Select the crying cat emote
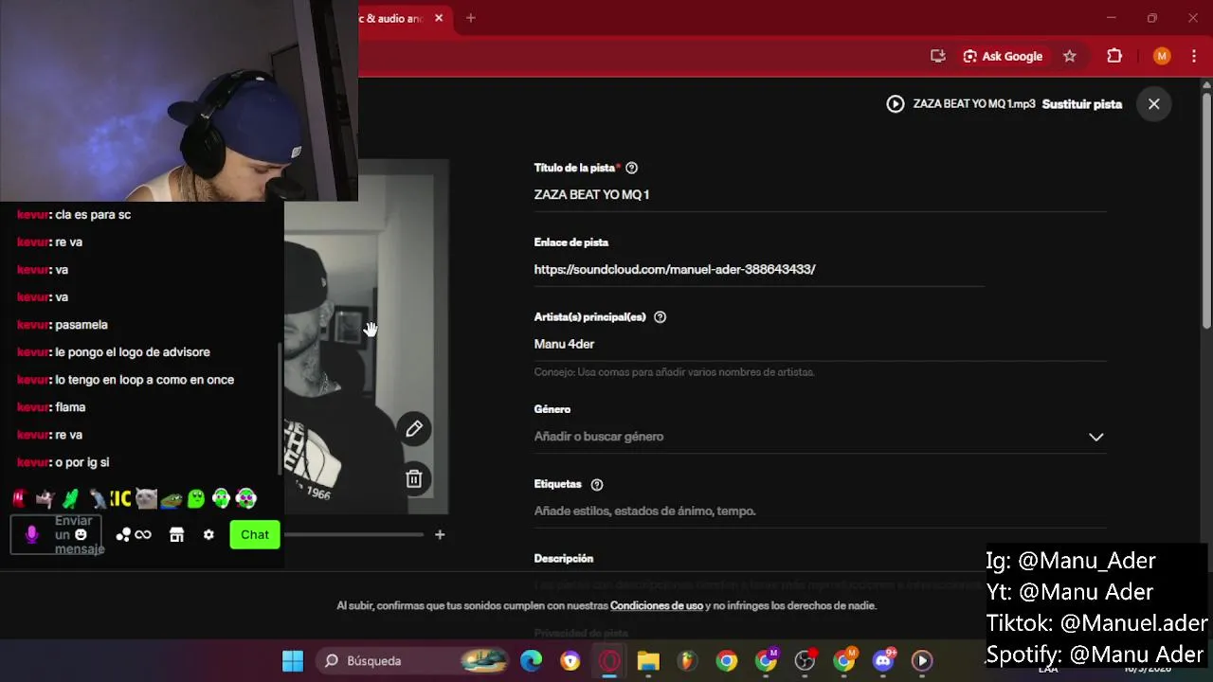This screenshot has width=1213, height=682. point(146,498)
